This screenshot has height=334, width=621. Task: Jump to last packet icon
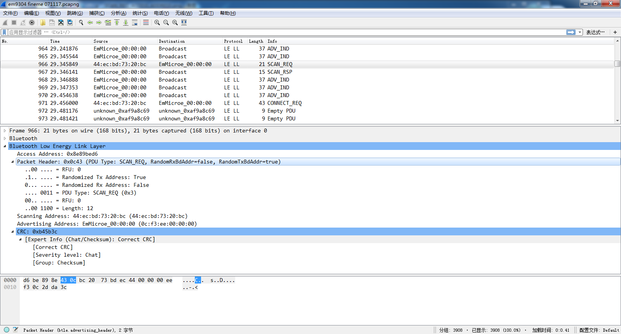pyautogui.click(x=126, y=23)
